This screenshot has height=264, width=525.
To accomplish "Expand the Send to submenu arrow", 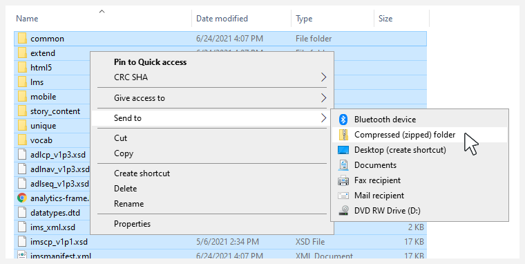I will tap(323, 118).
